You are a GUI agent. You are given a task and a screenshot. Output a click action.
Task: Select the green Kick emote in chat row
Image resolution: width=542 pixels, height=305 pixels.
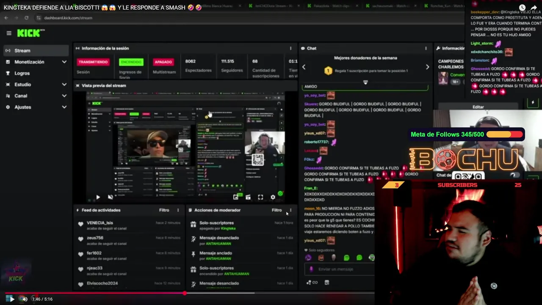[346, 258]
